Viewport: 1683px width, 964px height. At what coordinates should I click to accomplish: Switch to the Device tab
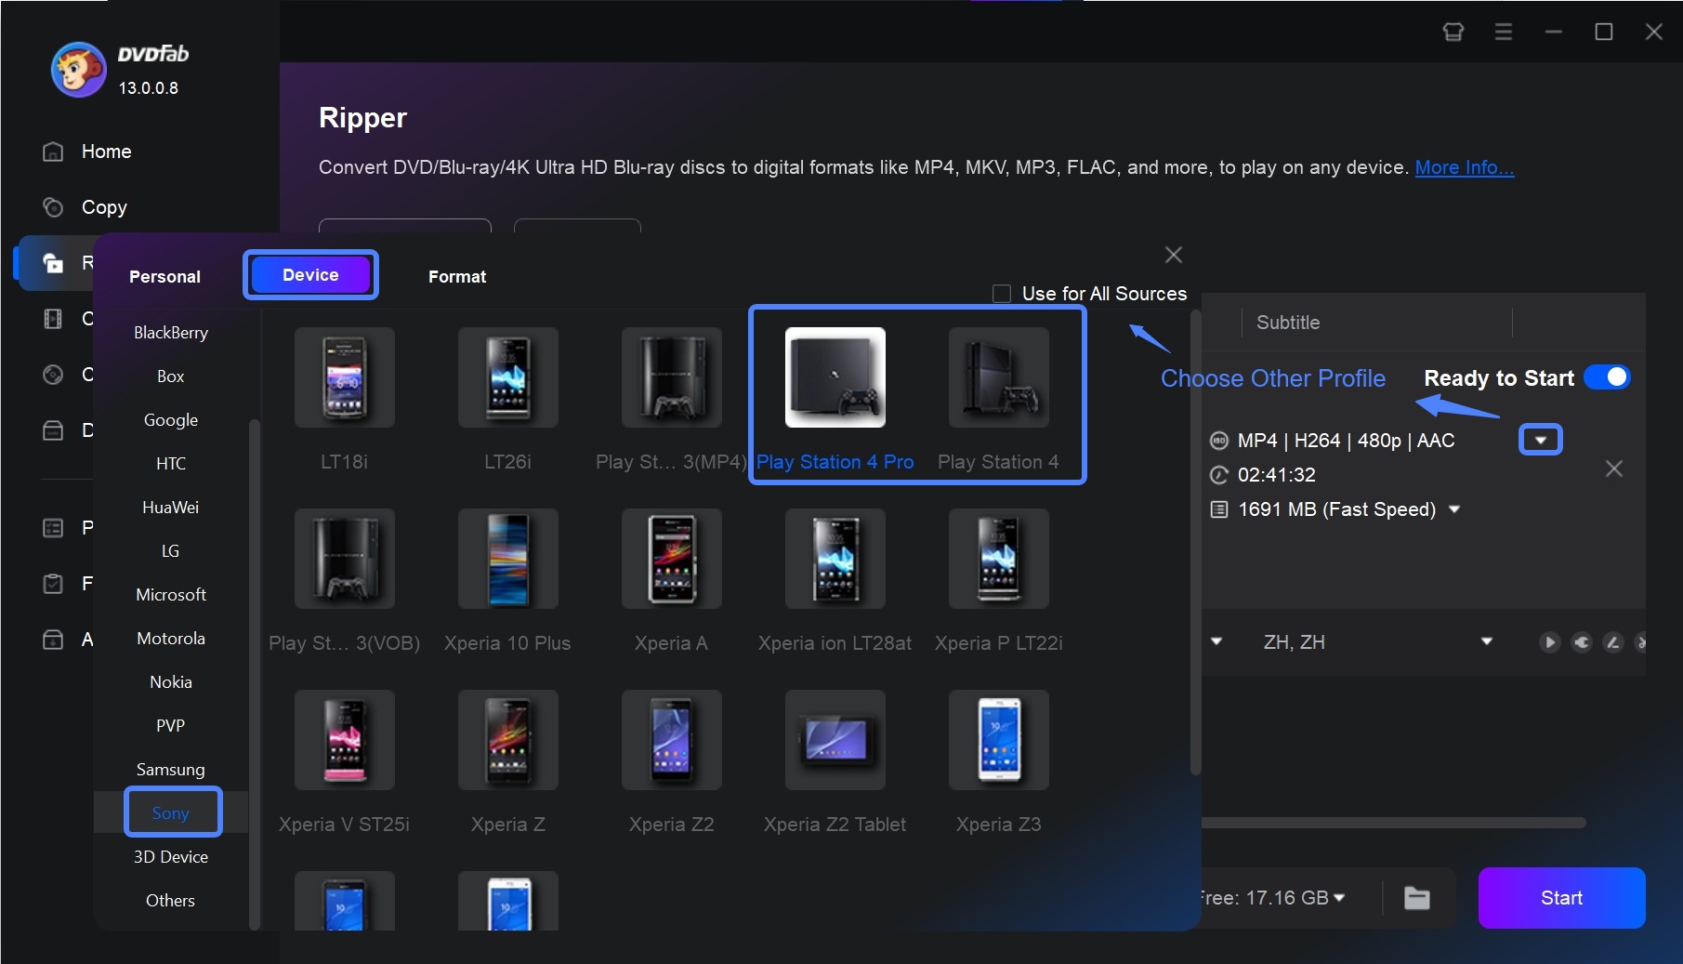pyautogui.click(x=310, y=275)
